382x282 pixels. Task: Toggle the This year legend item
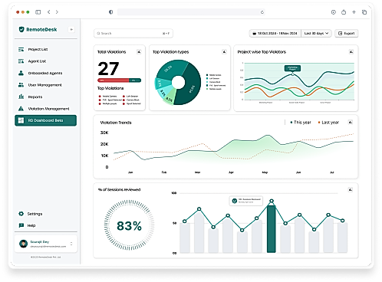(301, 123)
